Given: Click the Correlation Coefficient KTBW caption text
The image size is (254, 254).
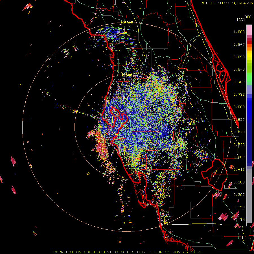Looking at the screenshot, I should click(x=128, y=252).
